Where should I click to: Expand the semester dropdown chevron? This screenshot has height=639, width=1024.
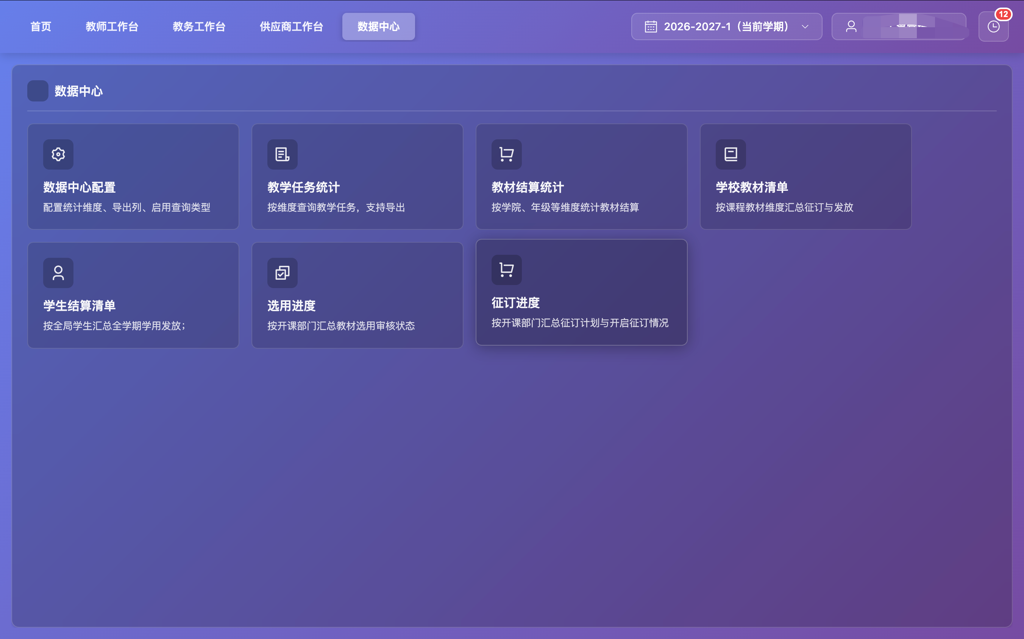pyautogui.click(x=805, y=26)
